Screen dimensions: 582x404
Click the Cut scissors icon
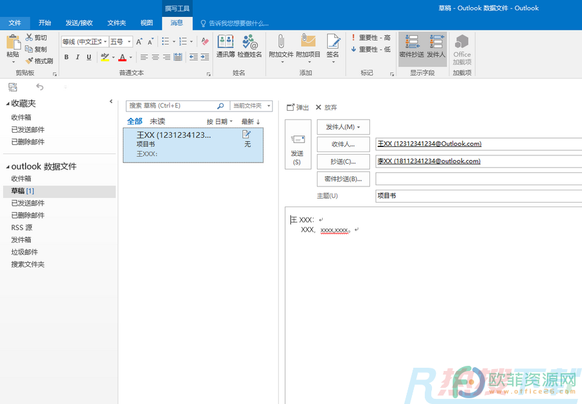[29, 37]
